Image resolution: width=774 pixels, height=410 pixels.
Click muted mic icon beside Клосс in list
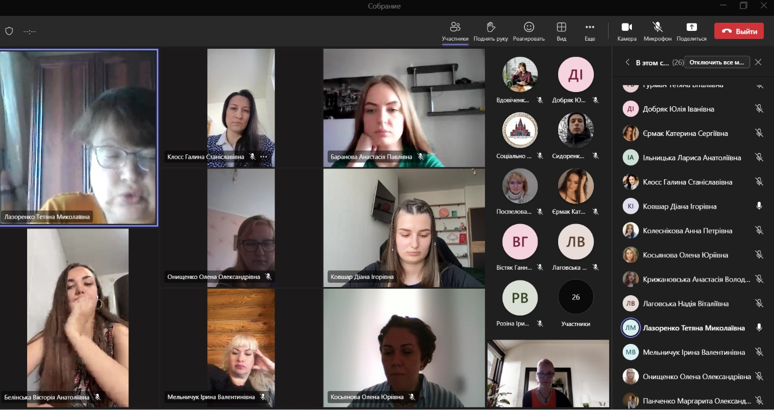(759, 182)
